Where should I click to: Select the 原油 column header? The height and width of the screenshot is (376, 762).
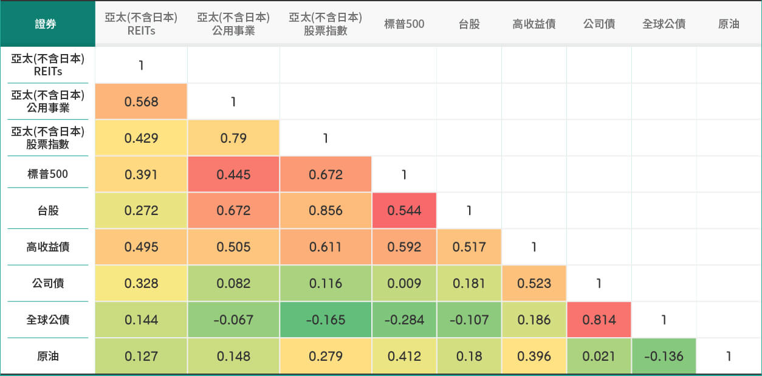pos(729,24)
